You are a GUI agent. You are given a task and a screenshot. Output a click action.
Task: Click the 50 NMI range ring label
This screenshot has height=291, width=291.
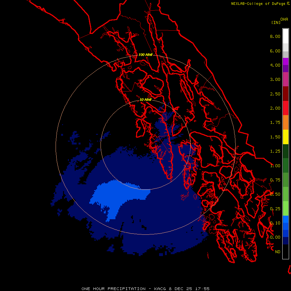tap(146, 100)
